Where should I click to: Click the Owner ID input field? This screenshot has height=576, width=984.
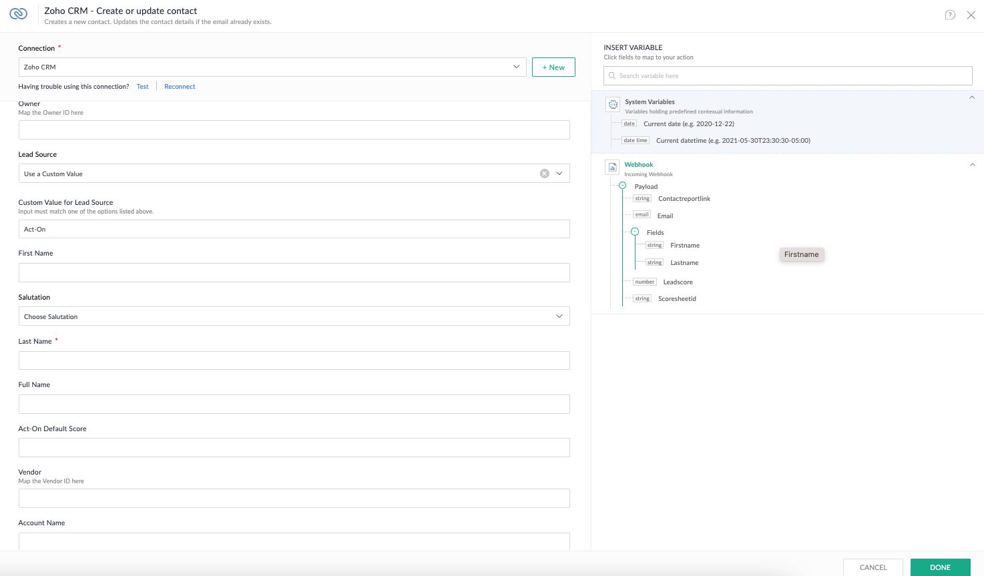(x=294, y=129)
